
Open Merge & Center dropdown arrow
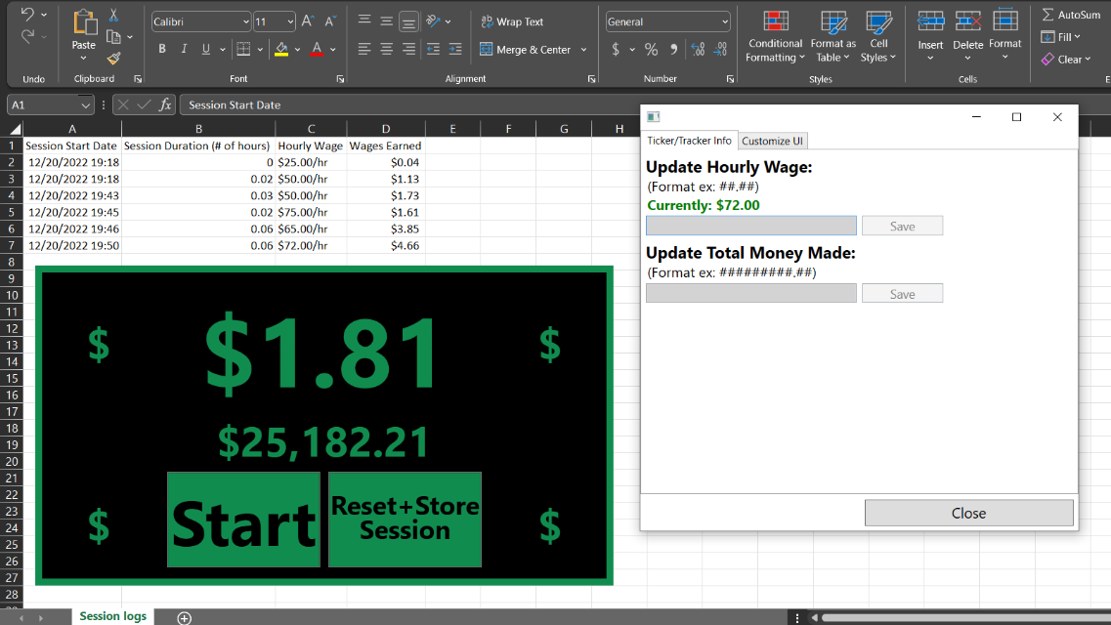point(584,50)
